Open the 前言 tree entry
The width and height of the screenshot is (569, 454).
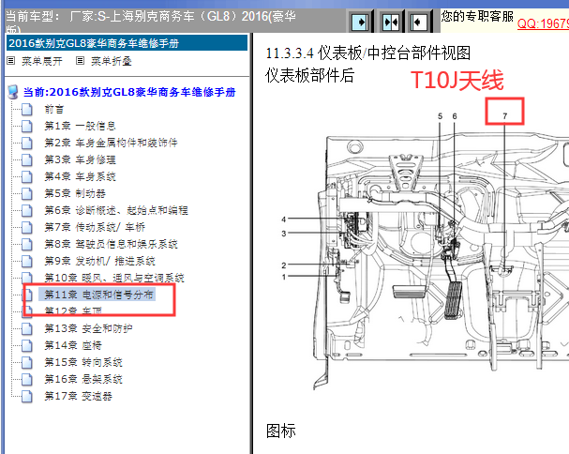pos(53,109)
